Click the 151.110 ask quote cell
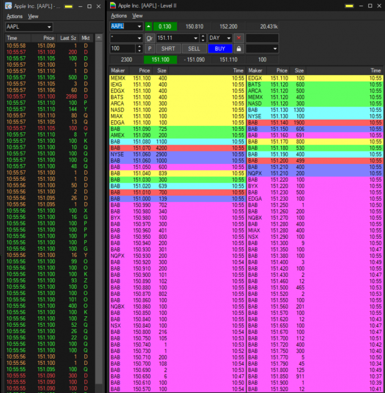385x393 pixels. coord(228,60)
